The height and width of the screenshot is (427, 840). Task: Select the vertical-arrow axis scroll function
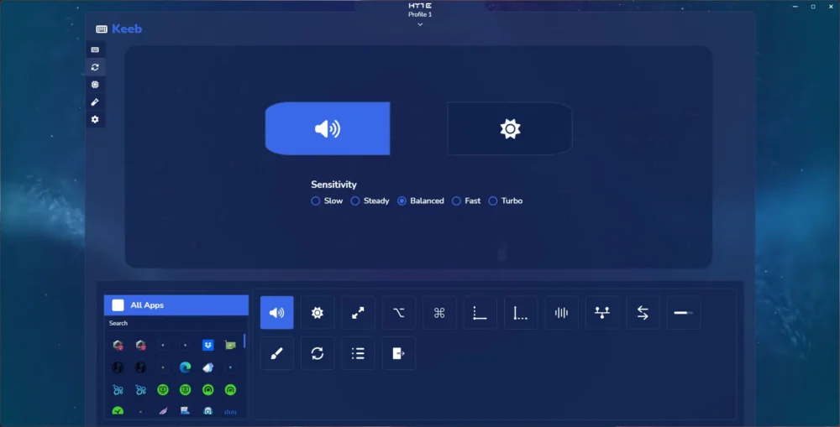click(x=521, y=313)
